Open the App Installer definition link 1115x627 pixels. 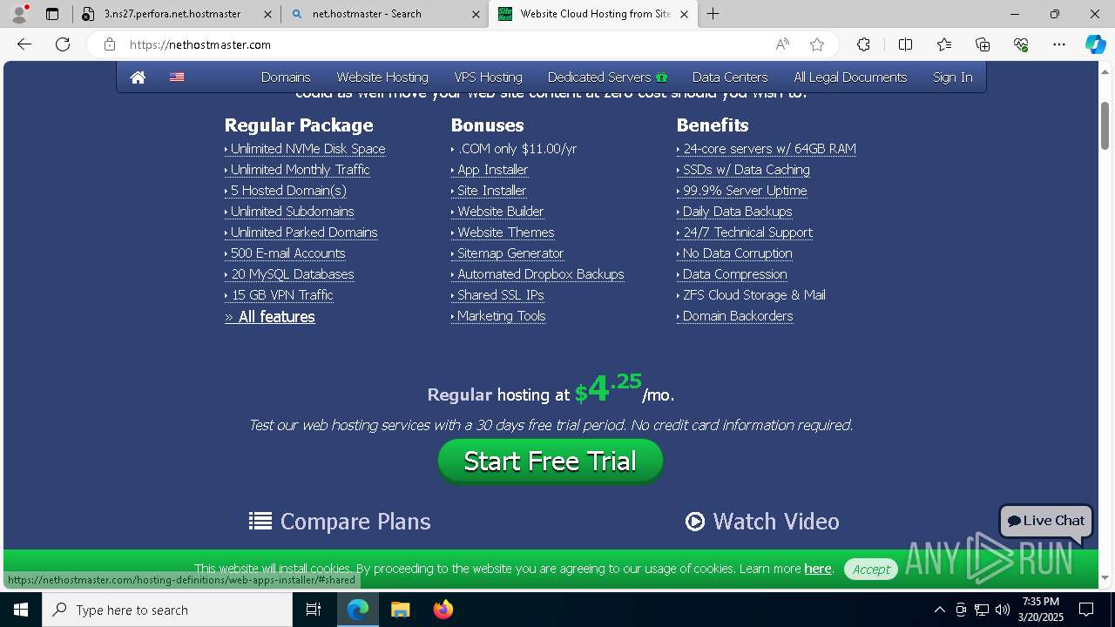(493, 170)
